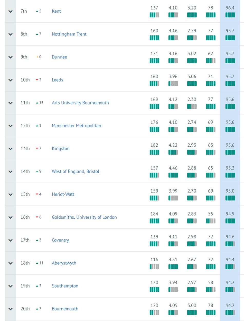Viewport: 244px width, 321px height.
Task: Expand the Dundee row chevron
Action: (11, 57)
